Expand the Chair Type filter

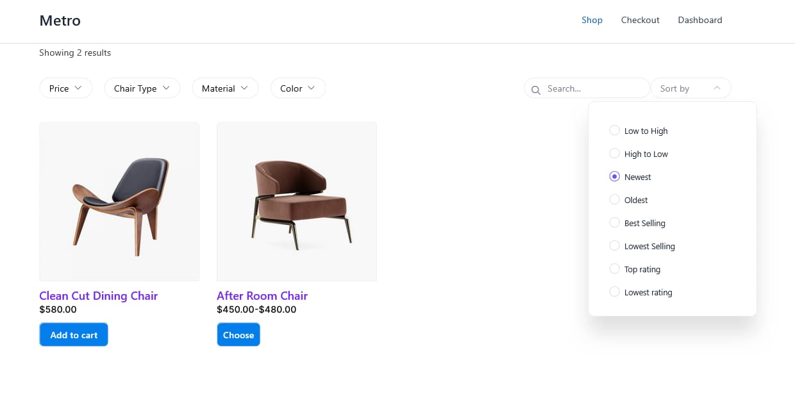click(x=142, y=88)
